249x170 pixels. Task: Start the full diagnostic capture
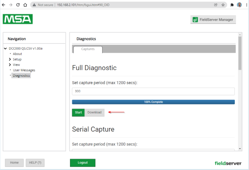pyautogui.click(x=78, y=113)
